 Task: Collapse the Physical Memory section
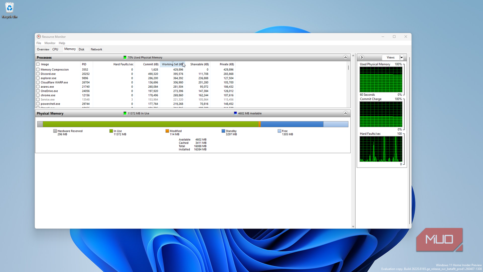coord(346,113)
